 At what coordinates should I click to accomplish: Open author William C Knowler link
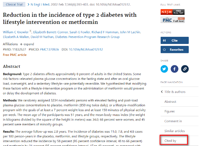coord(15,32)
